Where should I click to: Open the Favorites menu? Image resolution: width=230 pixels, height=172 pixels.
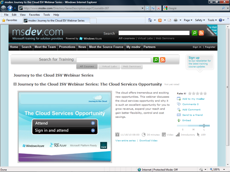[x=34, y=15]
